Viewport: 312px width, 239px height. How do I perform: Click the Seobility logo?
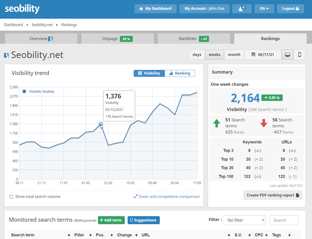[x=22, y=8]
